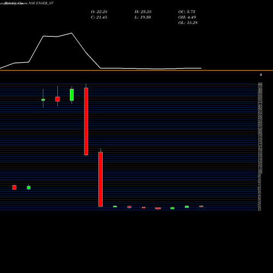Click the high value H: 23.25
Screen dimensions: 273x273
143,11
